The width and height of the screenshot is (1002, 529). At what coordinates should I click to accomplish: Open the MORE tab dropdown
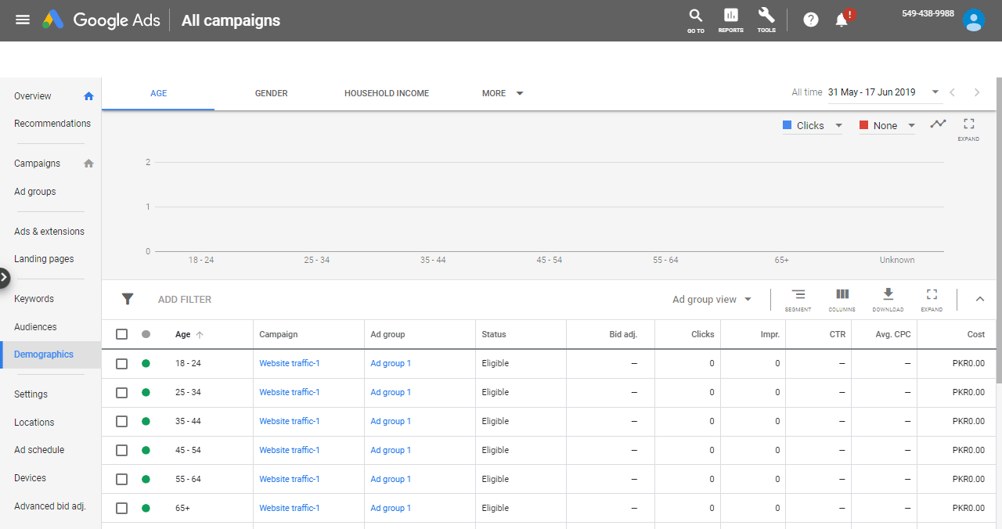503,93
